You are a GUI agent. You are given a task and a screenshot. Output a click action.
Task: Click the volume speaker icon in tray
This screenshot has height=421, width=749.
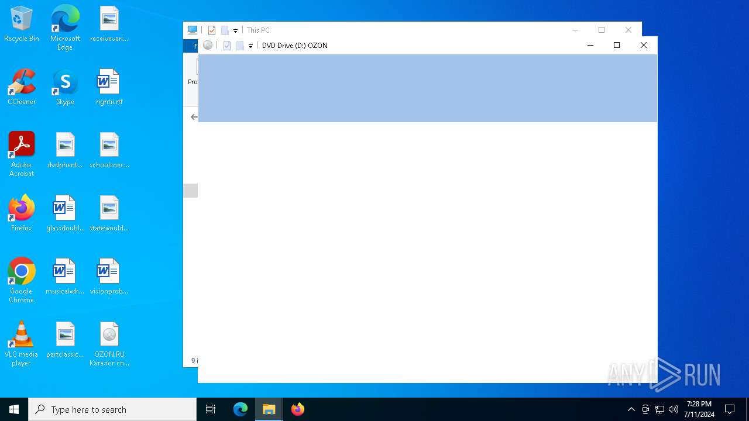[674, 409]
